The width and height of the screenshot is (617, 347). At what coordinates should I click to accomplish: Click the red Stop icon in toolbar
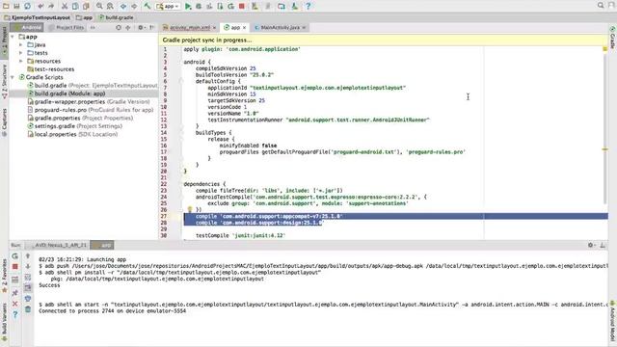coord(242,6)
